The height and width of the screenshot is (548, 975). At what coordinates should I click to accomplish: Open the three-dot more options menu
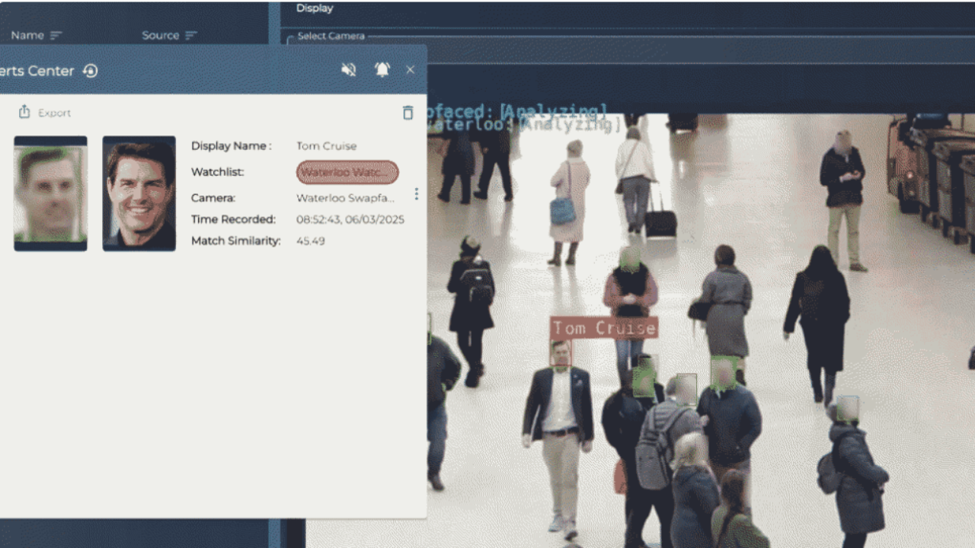(416, 194)
